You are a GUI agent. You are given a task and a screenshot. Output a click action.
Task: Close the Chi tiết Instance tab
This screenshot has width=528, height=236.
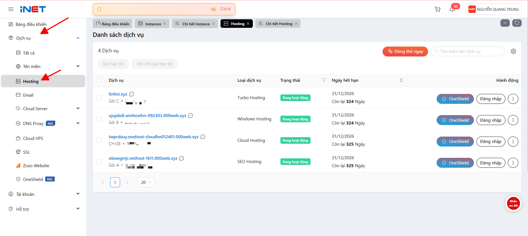point(213,24)
